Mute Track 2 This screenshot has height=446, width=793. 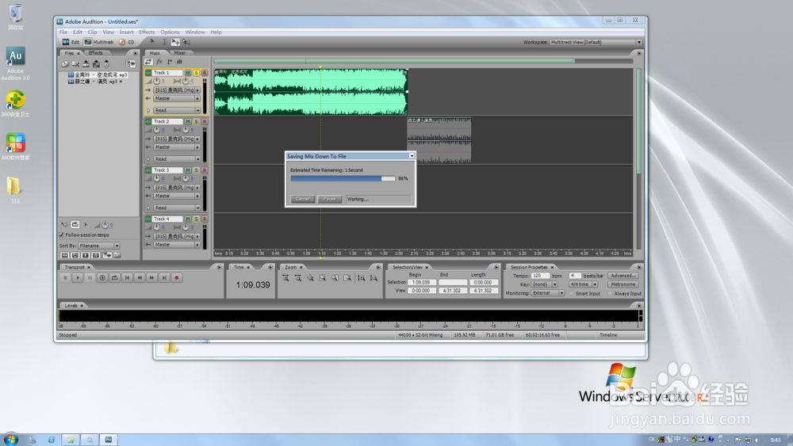tap(188, 122)
